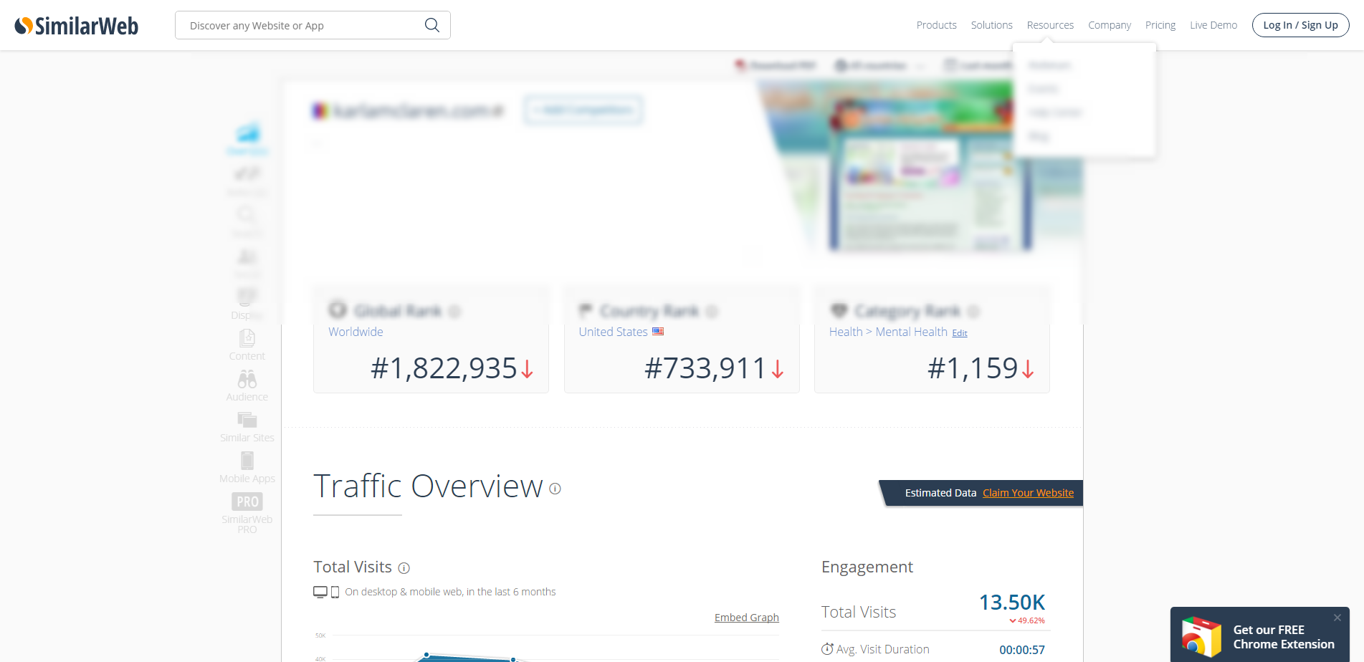Click the Mental Health category link

click(911, 332)
